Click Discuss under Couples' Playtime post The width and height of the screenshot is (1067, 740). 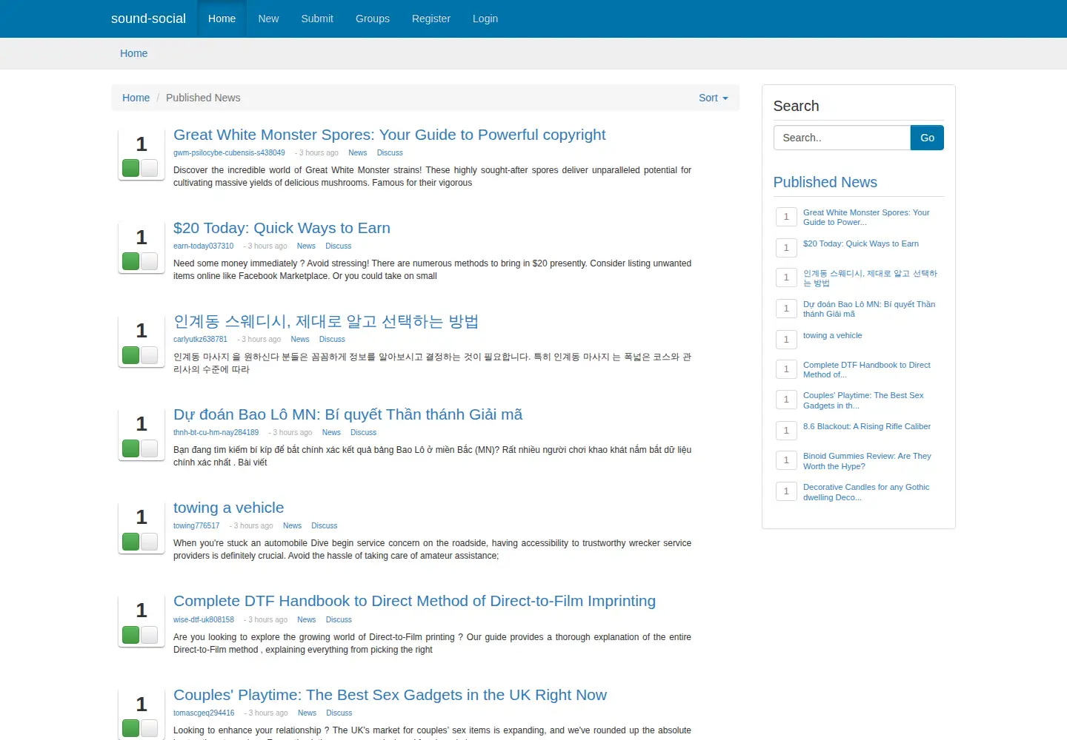coord(339,713)
